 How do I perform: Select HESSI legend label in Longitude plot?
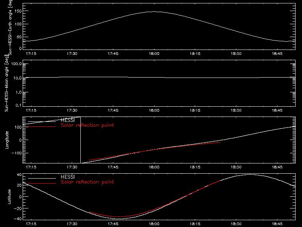(68, 120)
